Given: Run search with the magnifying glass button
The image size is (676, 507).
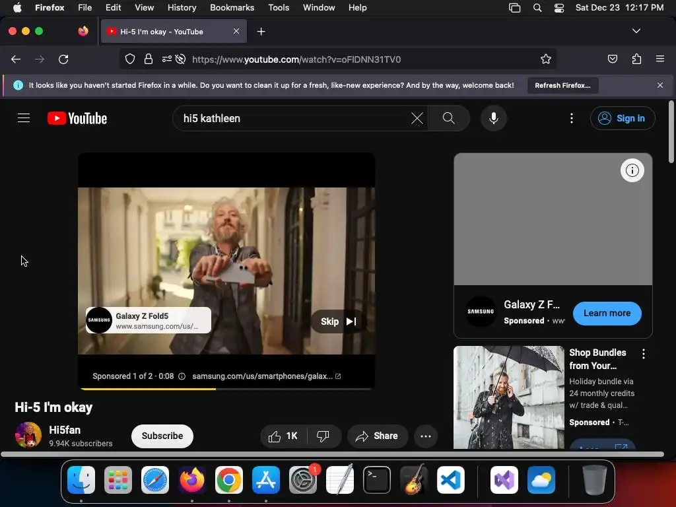Looking at the screenshot, I should tap(448, 118).
